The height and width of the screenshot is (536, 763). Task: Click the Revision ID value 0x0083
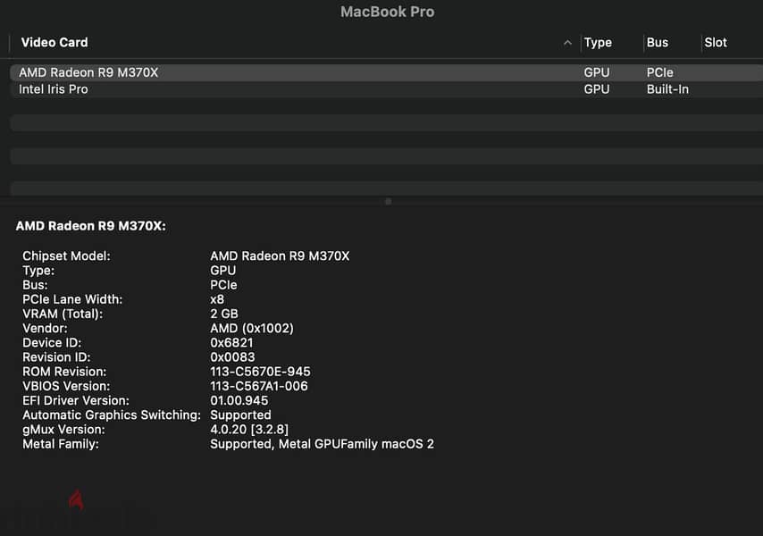232,357
